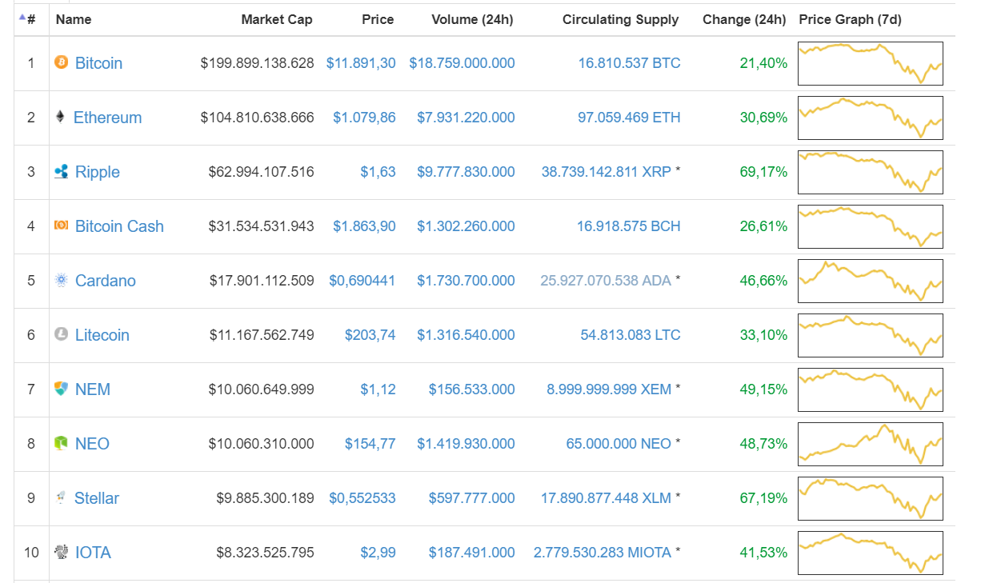Viewport: 993px width, 583px height.
Task: Open the Bitcoin detail page link
Action: coord(99,62)
